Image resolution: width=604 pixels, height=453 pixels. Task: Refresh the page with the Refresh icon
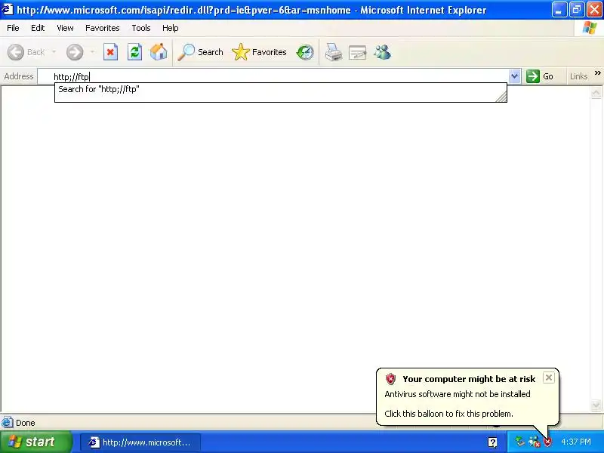[135, 52]
